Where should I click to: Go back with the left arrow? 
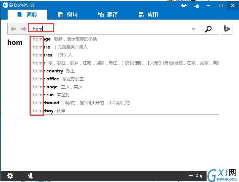tap(13, 29)
